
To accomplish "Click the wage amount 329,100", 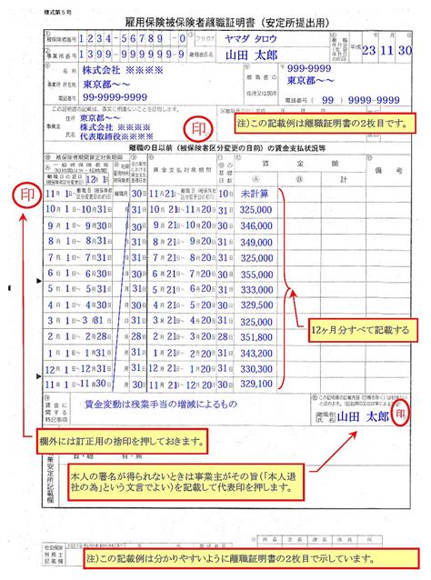I will pos(256,384).
